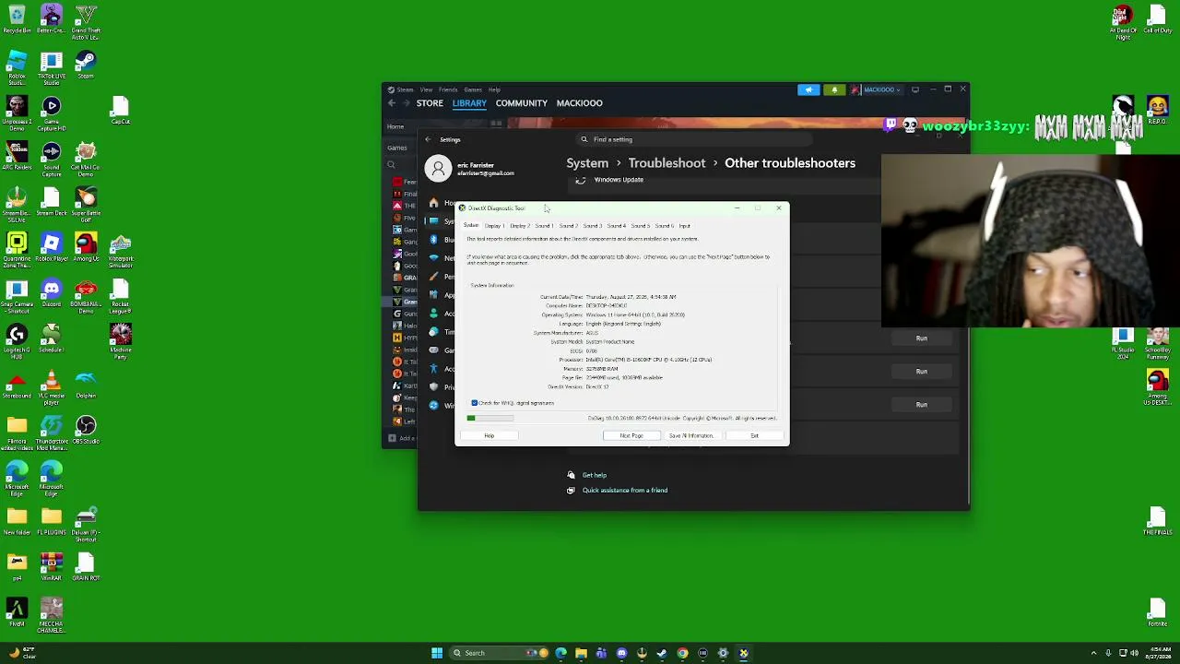
Task: Click Next Page button in DirectX tool
Action: [x=631, y=435]
